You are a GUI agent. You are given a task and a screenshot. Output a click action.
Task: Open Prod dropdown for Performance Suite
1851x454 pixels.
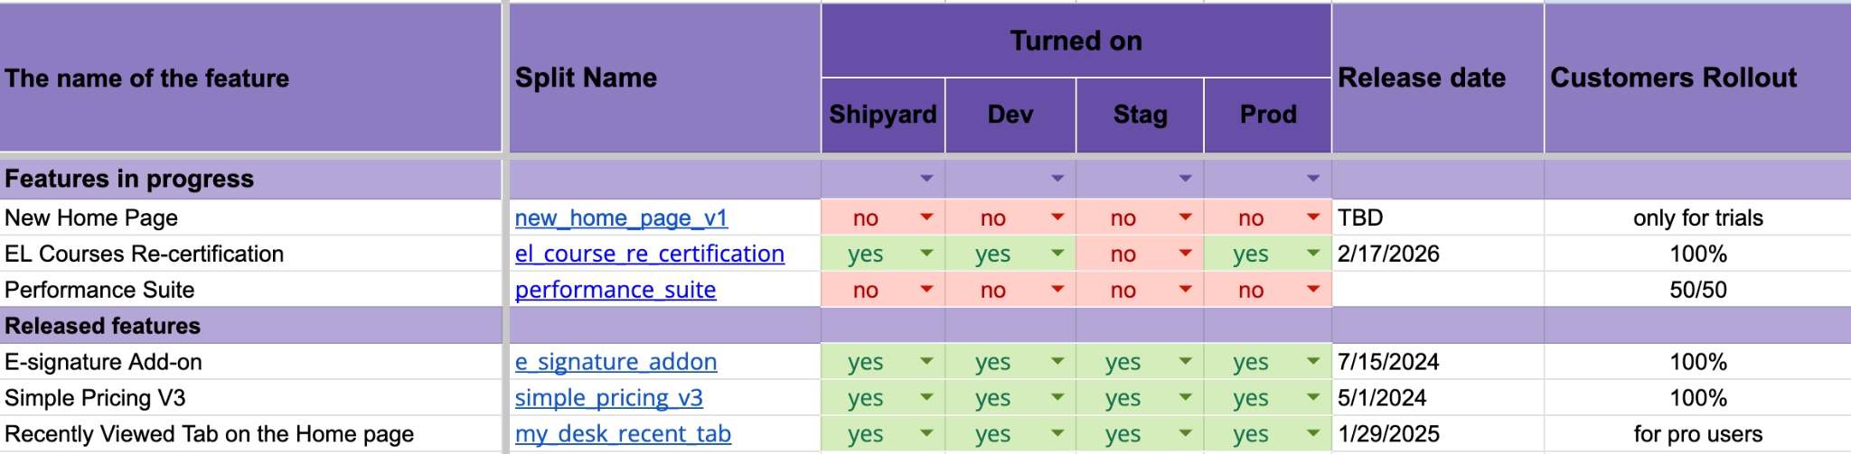[x=1313, y=290]
